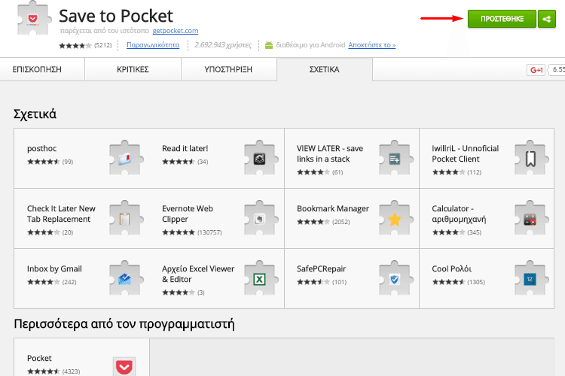Viewport: 565px width, 376px height.
Task: Click the Excel Viewer & Editor icon
Action: click(x=260, y=278)
